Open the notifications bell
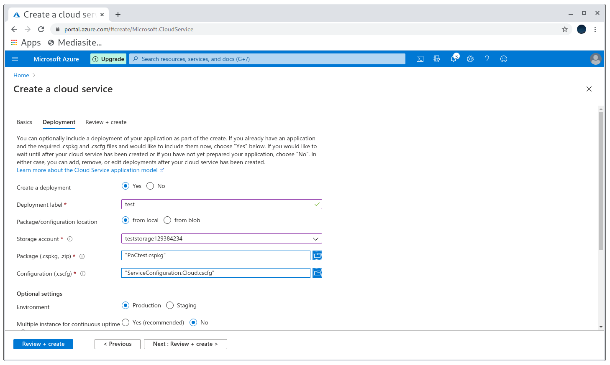 (x=454, y=59)
